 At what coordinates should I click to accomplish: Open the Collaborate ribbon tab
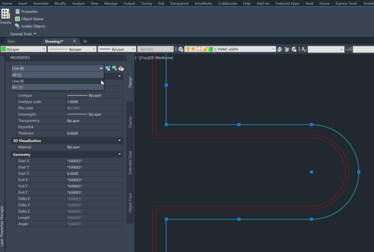click(227, 3)
